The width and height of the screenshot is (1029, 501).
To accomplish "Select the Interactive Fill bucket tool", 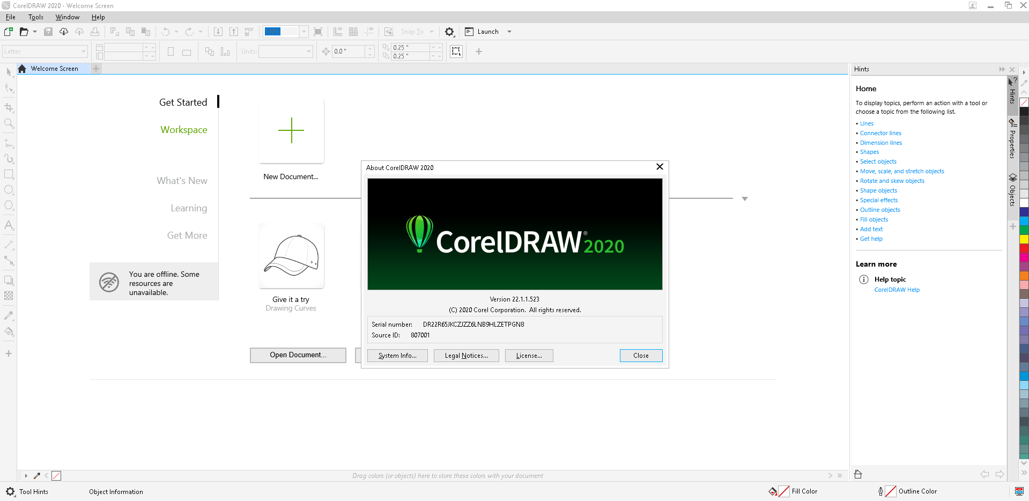I will 9,331.
